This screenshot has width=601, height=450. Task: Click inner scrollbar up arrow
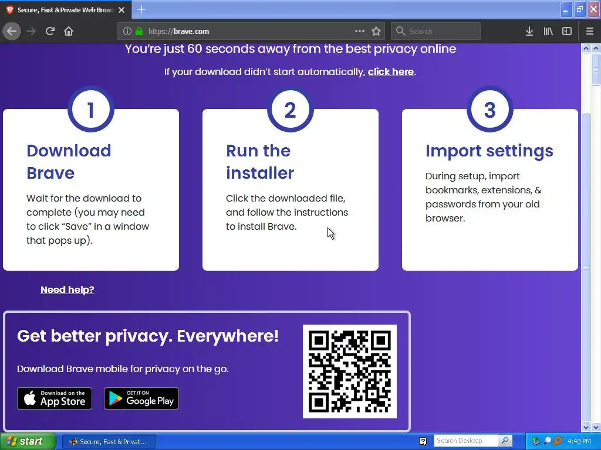pos(586,49)
